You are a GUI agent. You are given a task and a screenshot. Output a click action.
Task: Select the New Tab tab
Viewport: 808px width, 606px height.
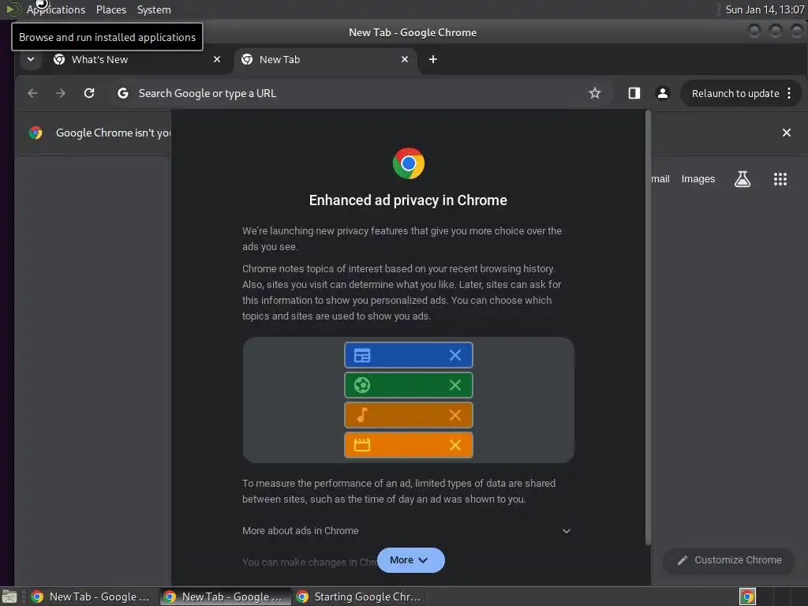point(326,59)
